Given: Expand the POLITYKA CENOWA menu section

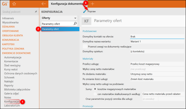Looking at the screenshot, I should click(13, 49).
